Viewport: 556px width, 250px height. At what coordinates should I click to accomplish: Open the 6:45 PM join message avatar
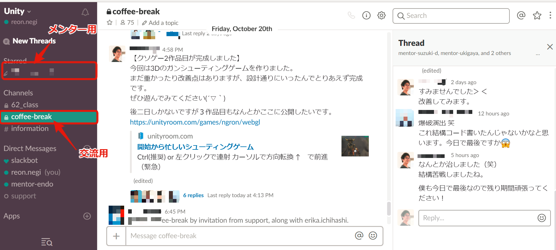117,215
